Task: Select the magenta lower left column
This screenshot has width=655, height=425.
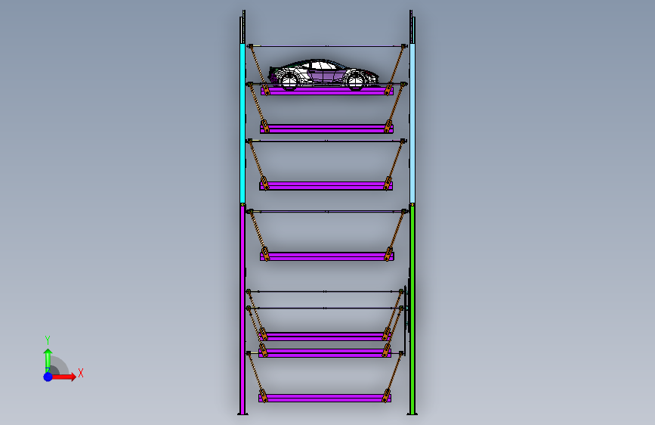Action: click(243, 309)
